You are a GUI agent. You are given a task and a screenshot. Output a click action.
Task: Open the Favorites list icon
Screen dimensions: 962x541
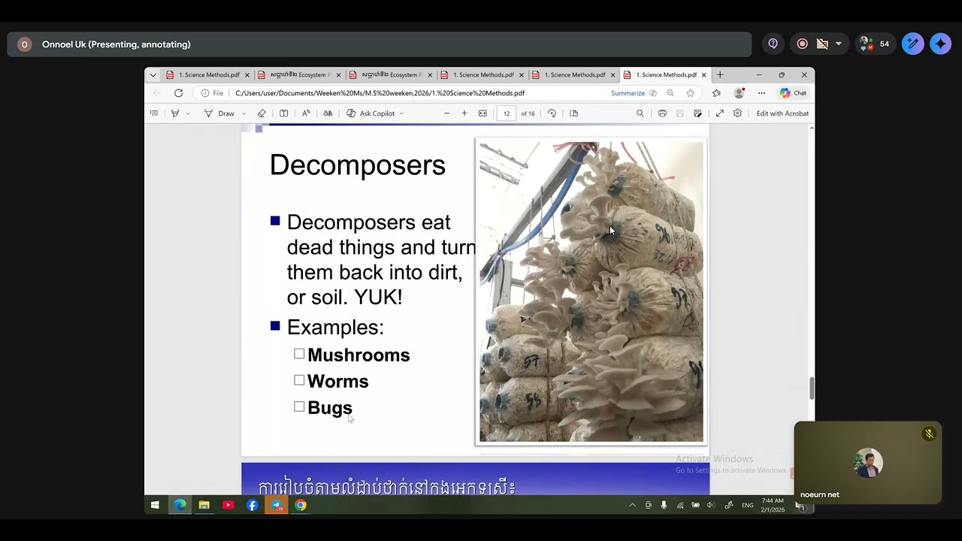click(x=716, y=93)
